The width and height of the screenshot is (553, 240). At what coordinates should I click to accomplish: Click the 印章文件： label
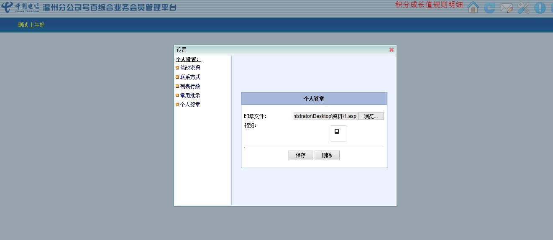tap(256, 116)
